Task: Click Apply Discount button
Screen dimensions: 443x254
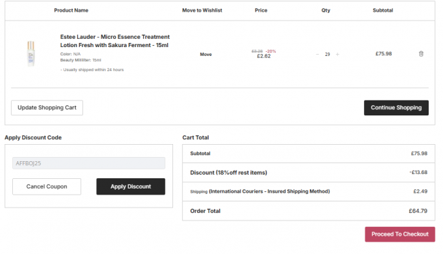Action: coord(131,186)
